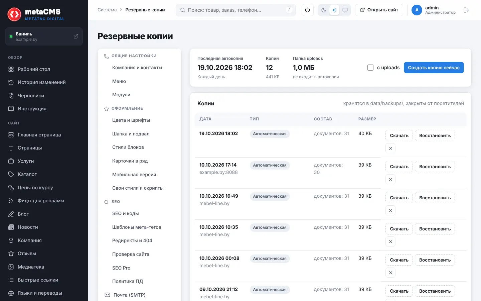Open 'Каталог' sidebar item
Viewport: 481px width, 301px height.
[x=44, y=174]
